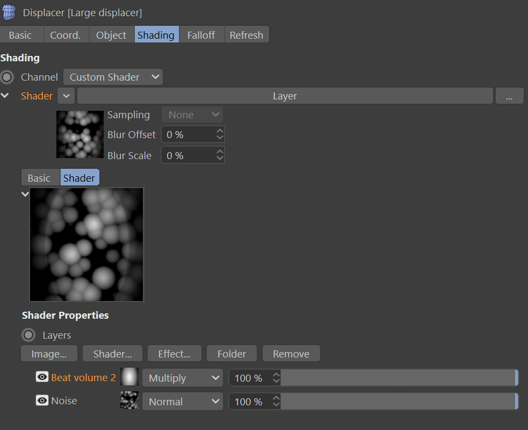Click the Remove layer button
Screen dimensions: 528x430
[291, 354]
